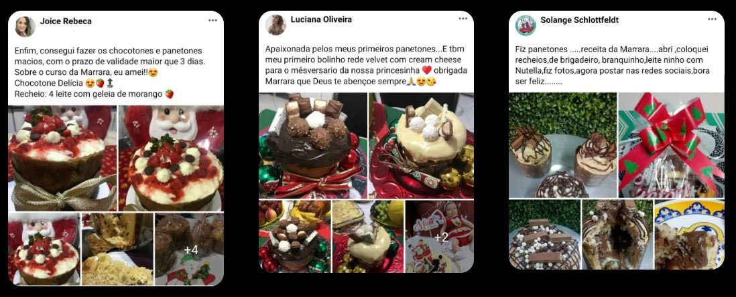This screenshot has width=736, height=297.
Task: Open options menu on Joice Rebeca's post
Action: click(212, 21)
